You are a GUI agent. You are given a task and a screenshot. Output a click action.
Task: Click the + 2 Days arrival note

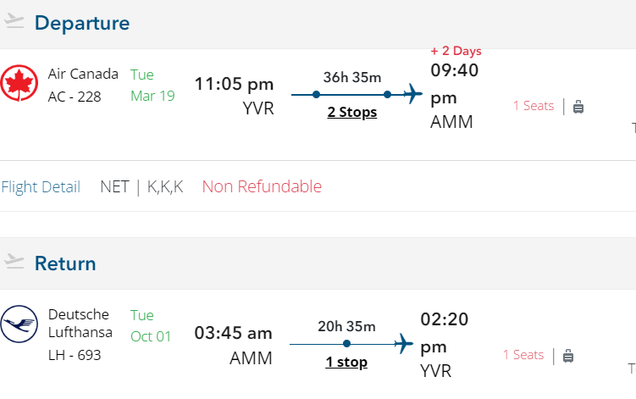(456, 51)
